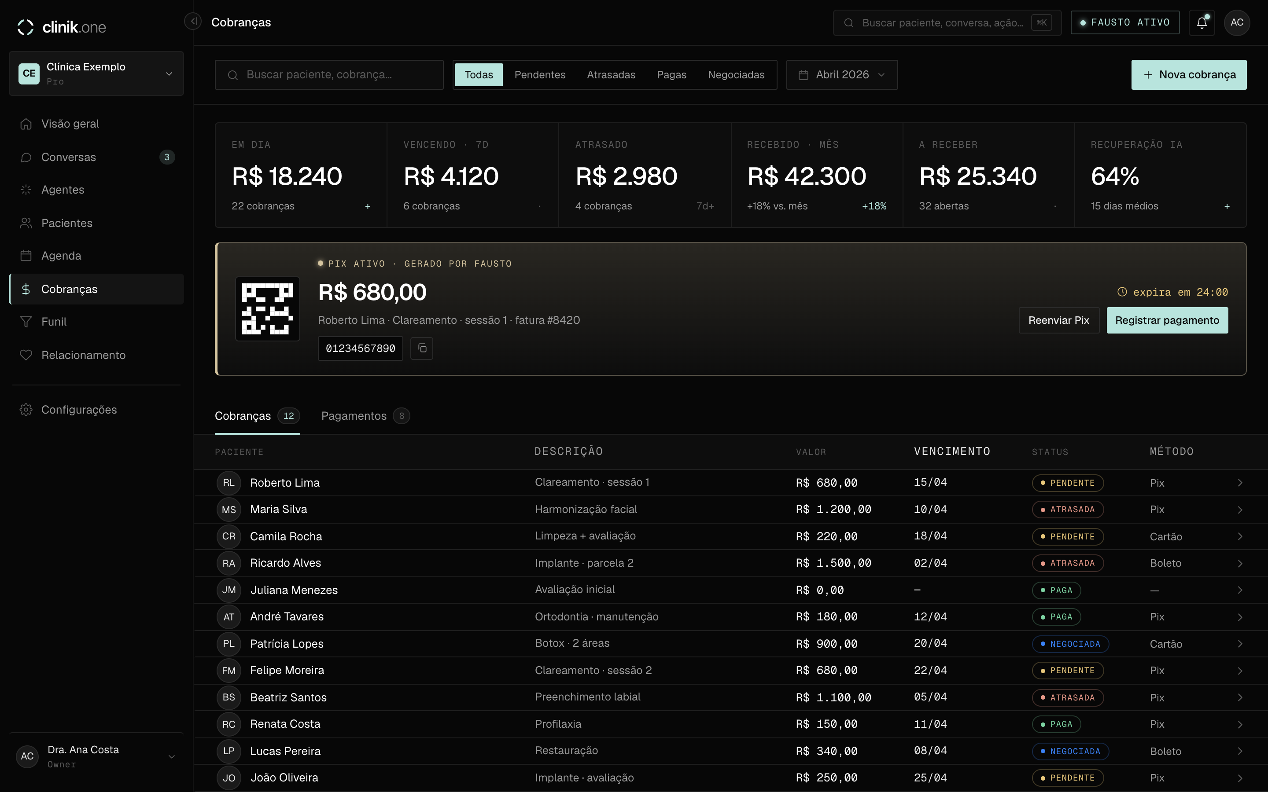The width and height of the screenshot is (1268, 792).
Task: Click the AT avatar for André Tavares
Action: click(229, 617)
